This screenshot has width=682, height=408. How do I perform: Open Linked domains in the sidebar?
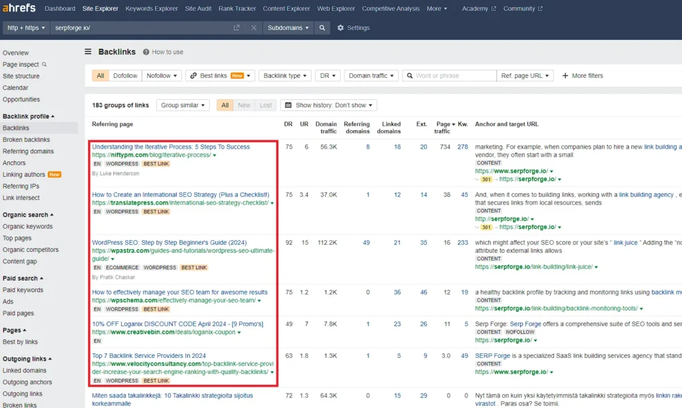click(x=25, y=371)
